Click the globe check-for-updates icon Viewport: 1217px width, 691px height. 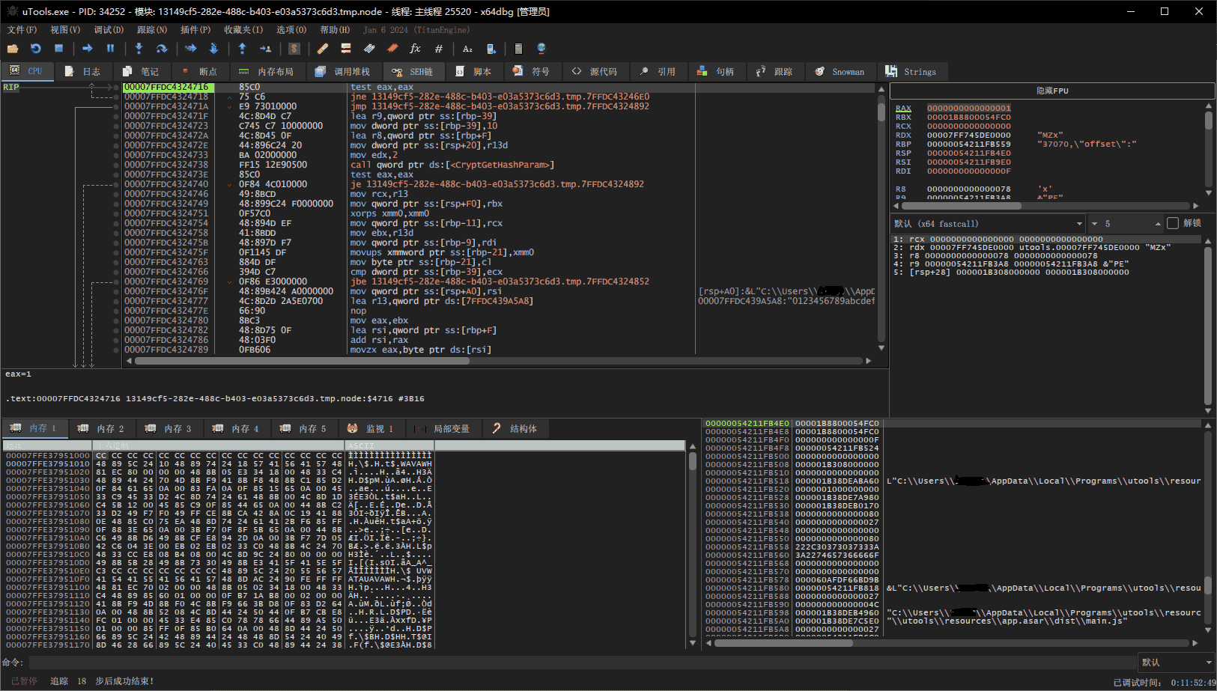(541, 49)
